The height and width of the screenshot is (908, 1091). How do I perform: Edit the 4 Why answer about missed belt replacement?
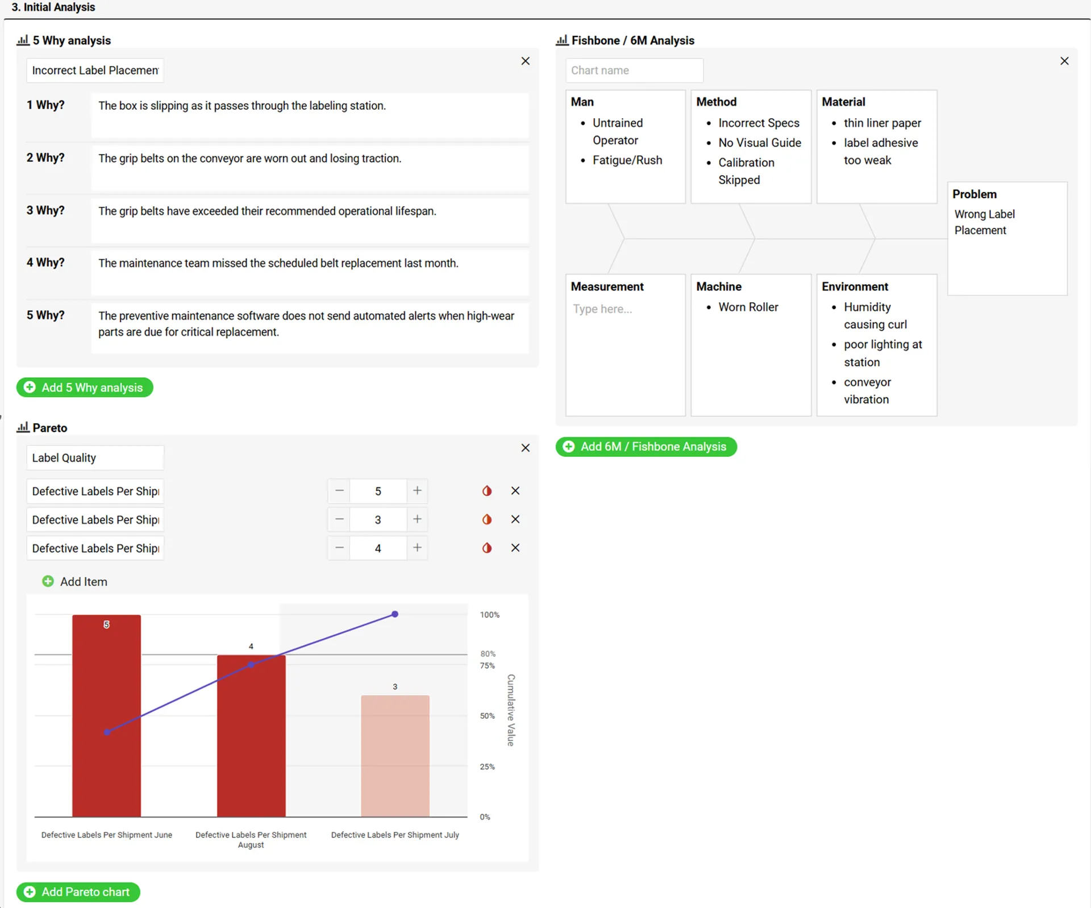coord(310,273)
